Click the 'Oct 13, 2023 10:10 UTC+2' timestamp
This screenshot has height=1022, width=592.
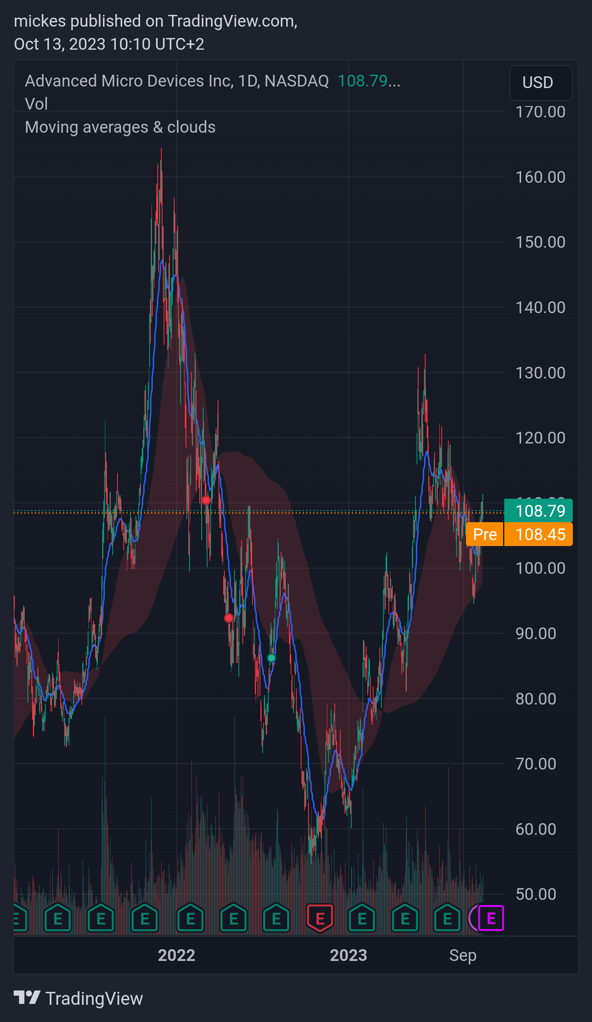pos(109,44)
